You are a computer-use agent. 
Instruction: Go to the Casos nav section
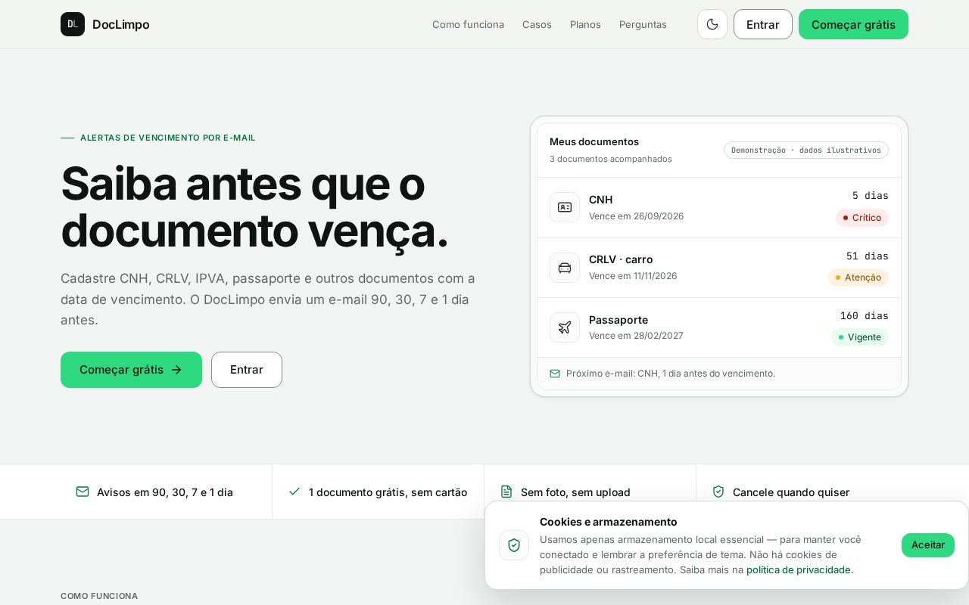pos(537,24)
